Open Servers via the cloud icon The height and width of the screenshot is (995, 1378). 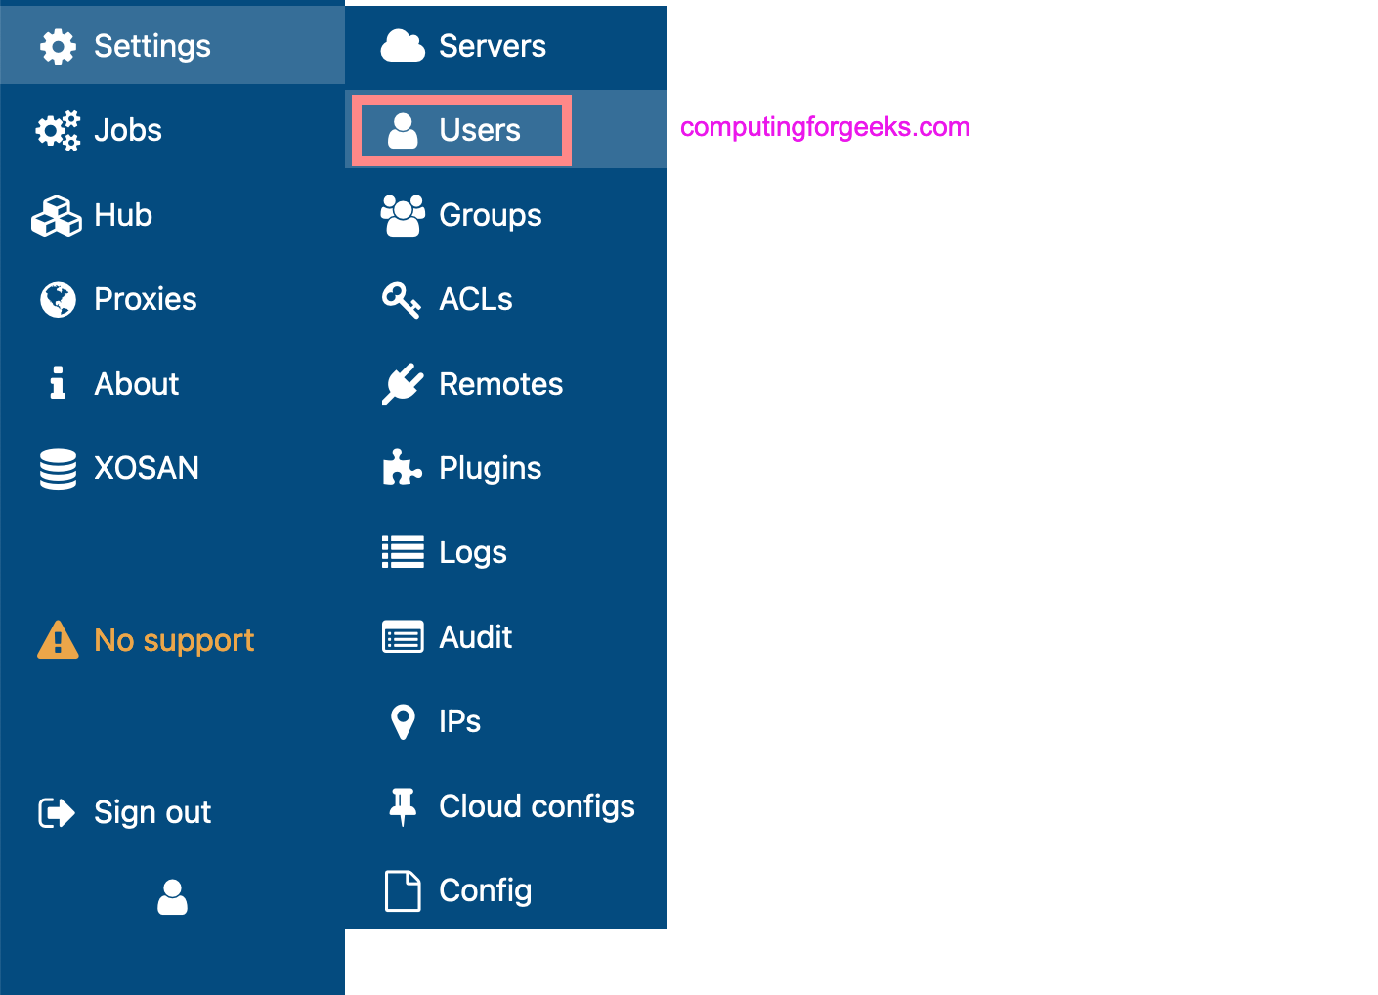(402, 45)
